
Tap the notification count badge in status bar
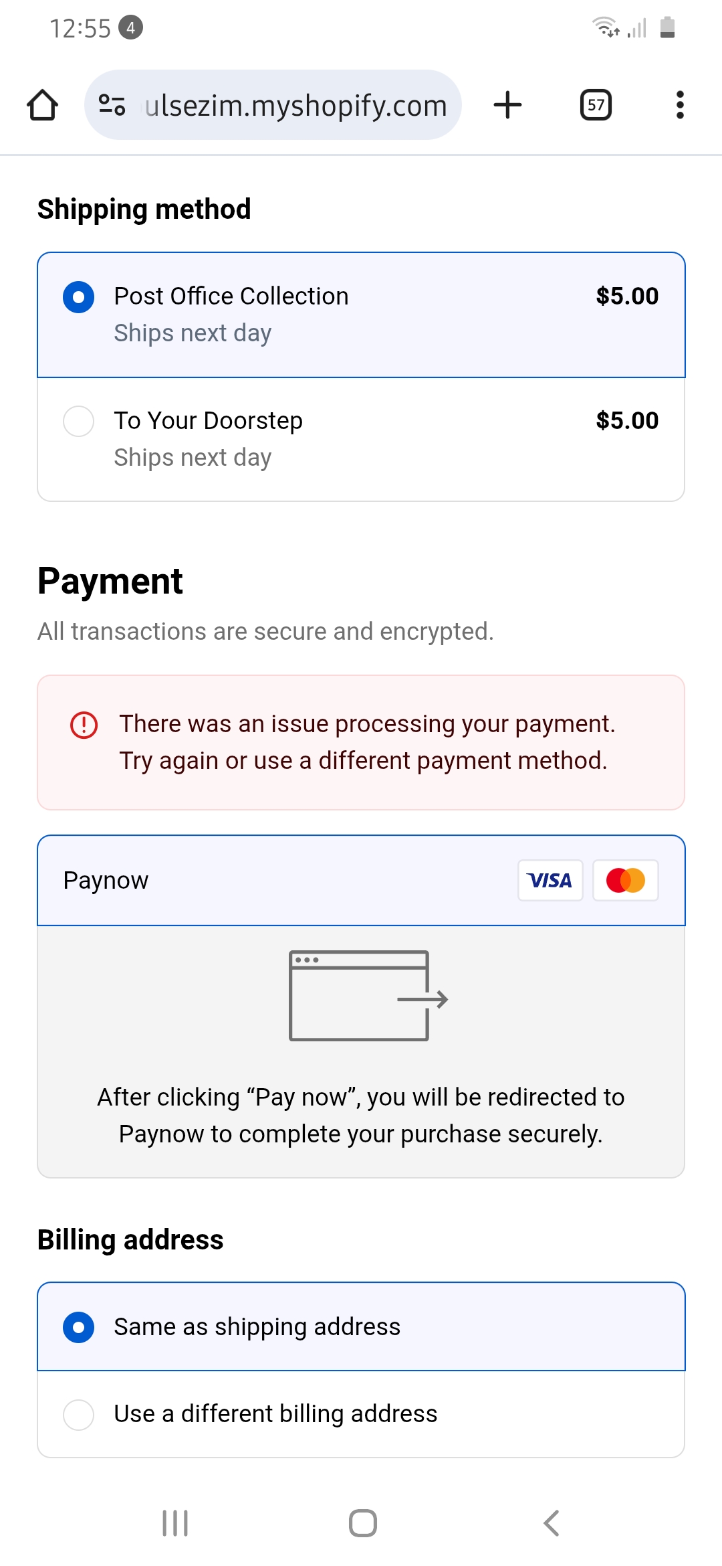pyautogui.click(x=130, y=27)
